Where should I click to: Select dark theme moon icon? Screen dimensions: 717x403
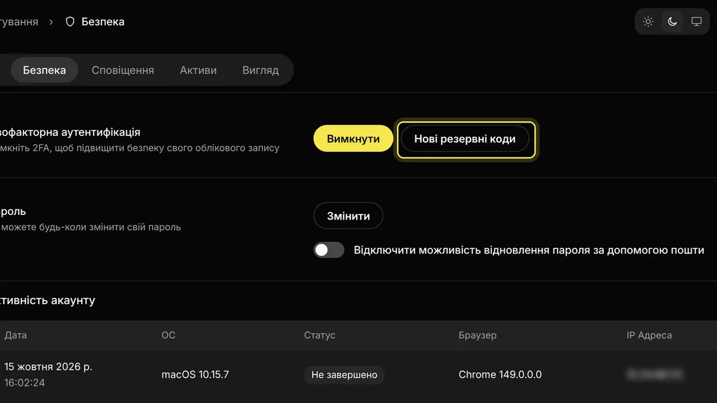tap(673, 22)
